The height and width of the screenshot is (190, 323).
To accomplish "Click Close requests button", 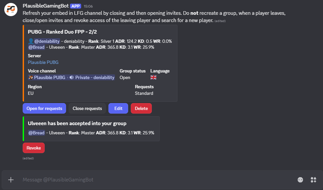I will (87, 108).
